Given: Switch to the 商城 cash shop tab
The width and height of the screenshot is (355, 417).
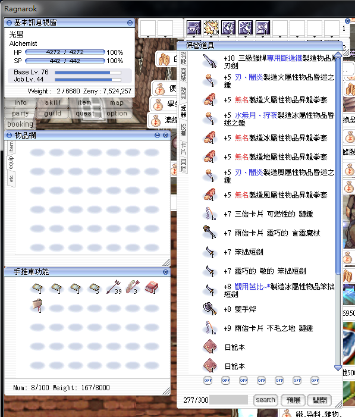Looking at the screenshot, I should [x=183, y=75].
